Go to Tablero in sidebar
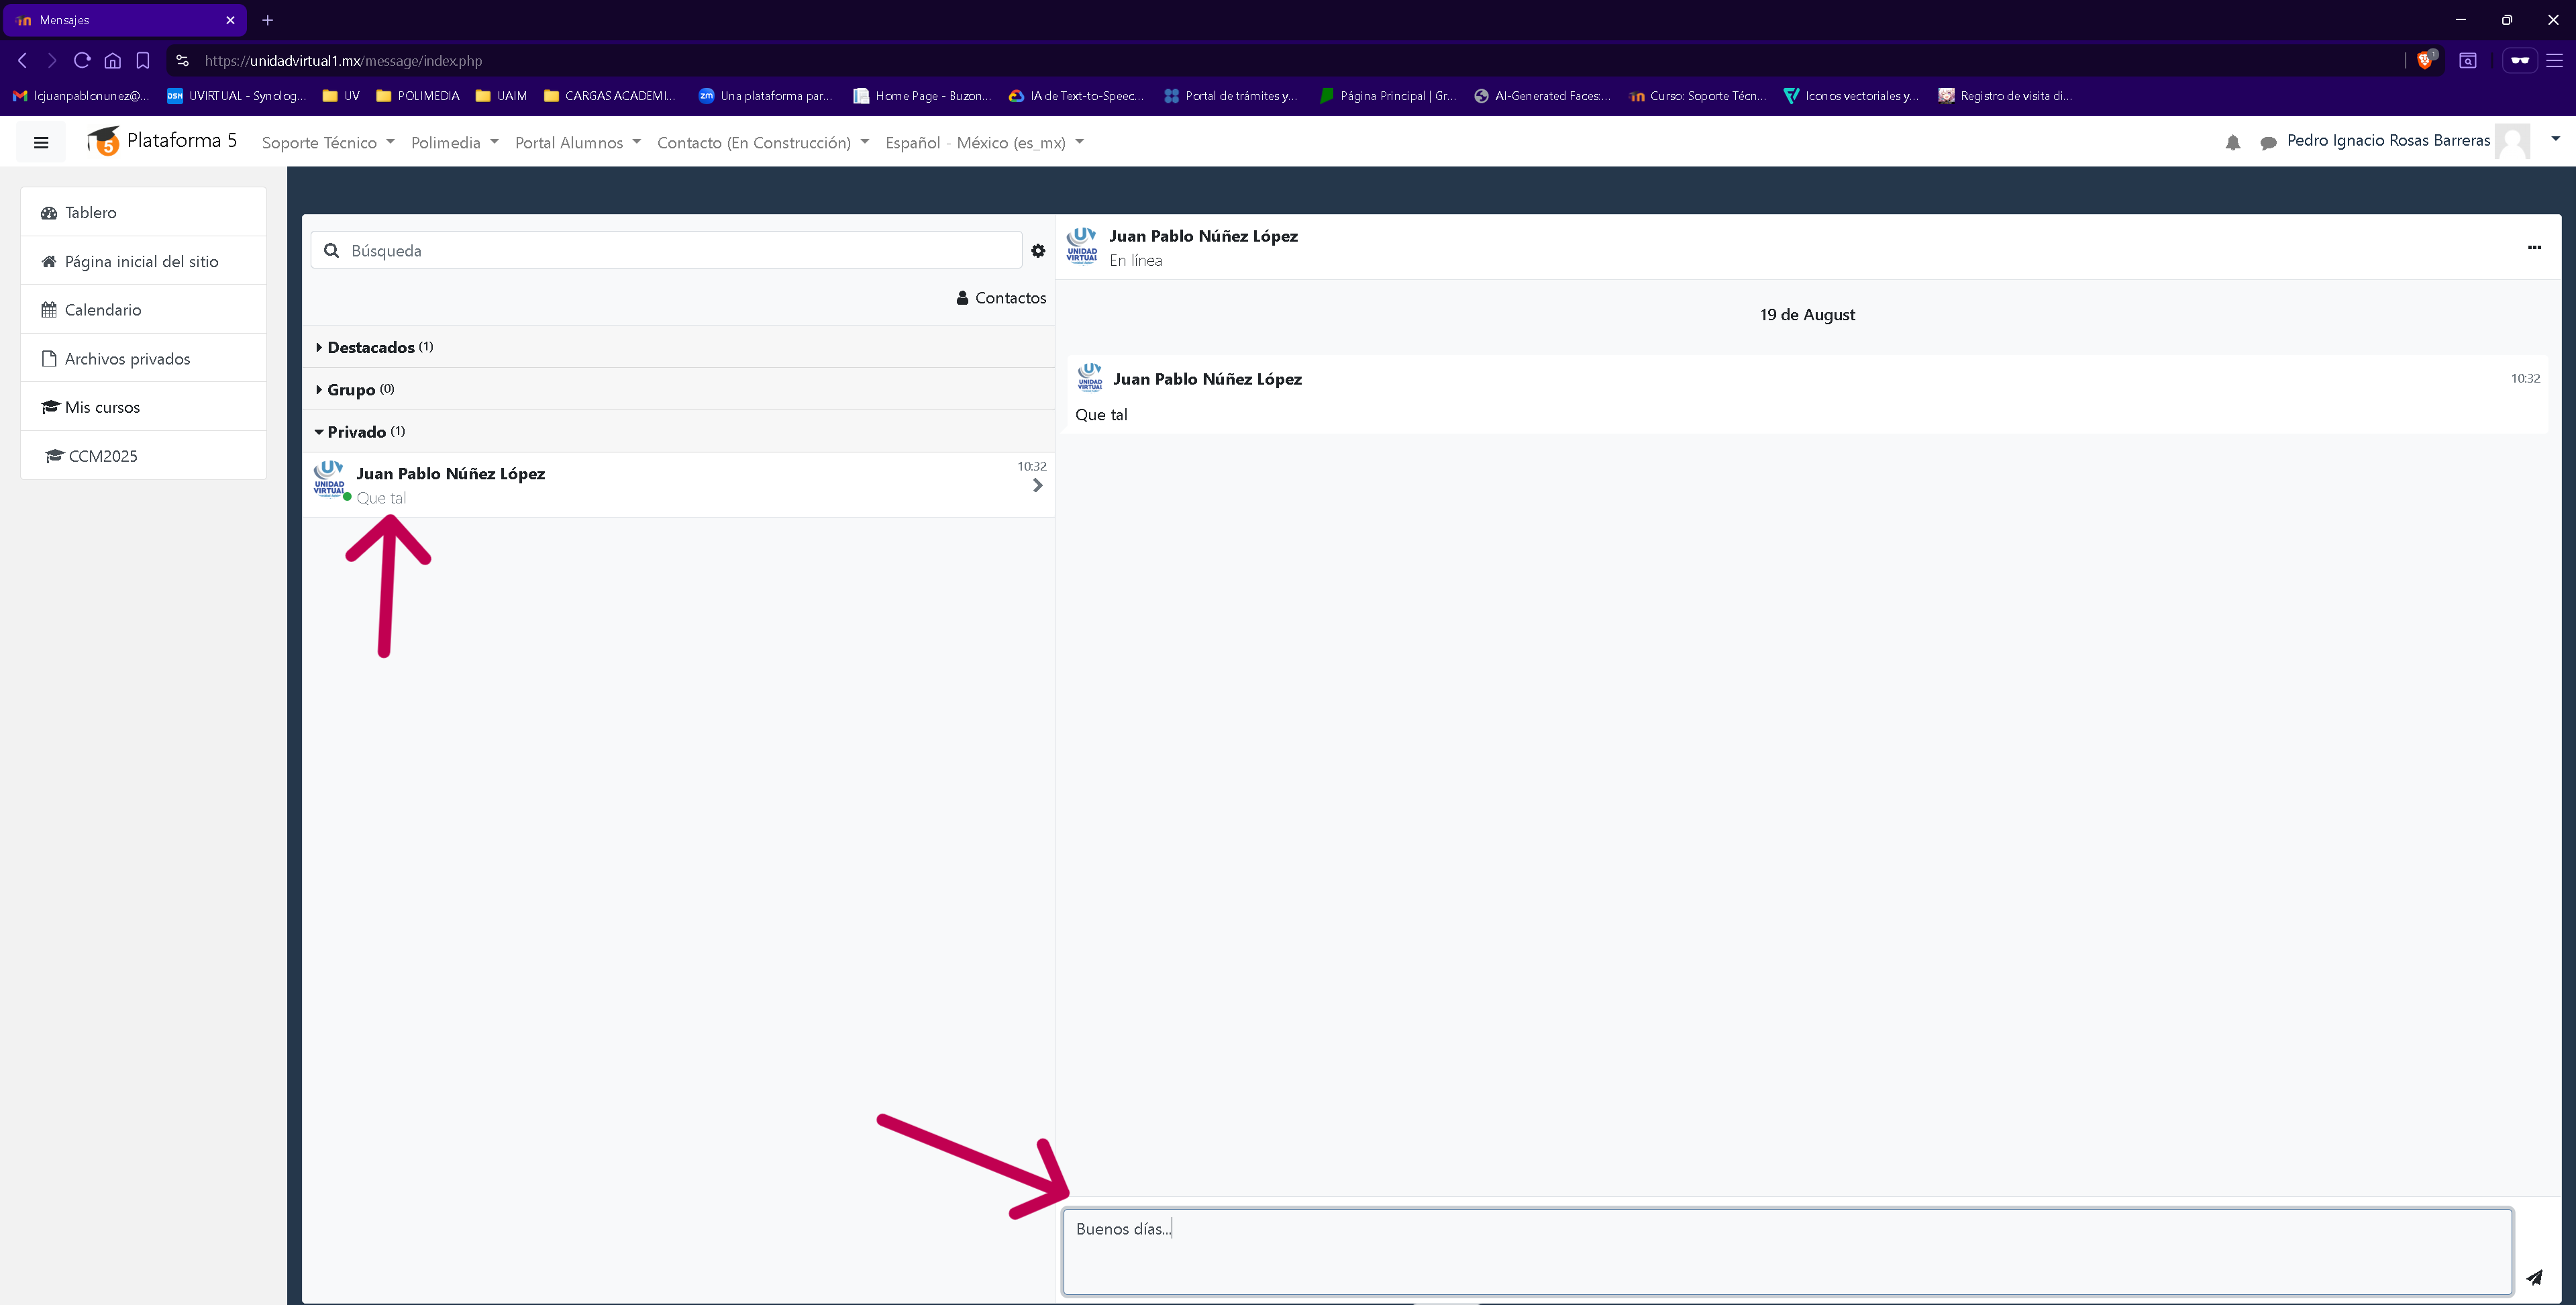This screenshot has height=1305, width=2576. [144, 212]
